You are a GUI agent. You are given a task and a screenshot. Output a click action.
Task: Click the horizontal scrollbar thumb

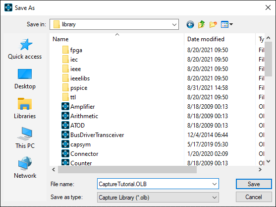click(127, 170)
